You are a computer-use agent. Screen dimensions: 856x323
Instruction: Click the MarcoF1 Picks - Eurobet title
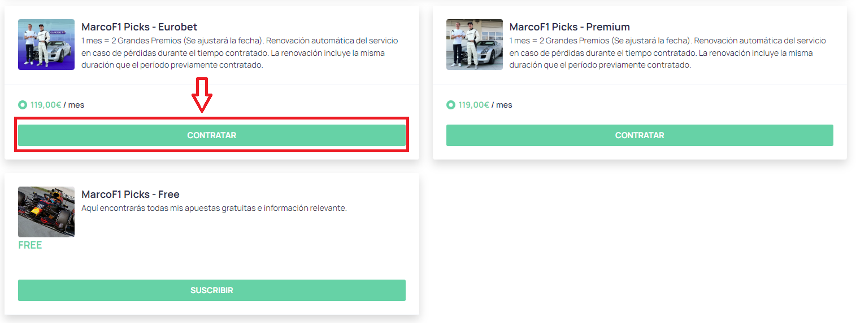[139, 27]
